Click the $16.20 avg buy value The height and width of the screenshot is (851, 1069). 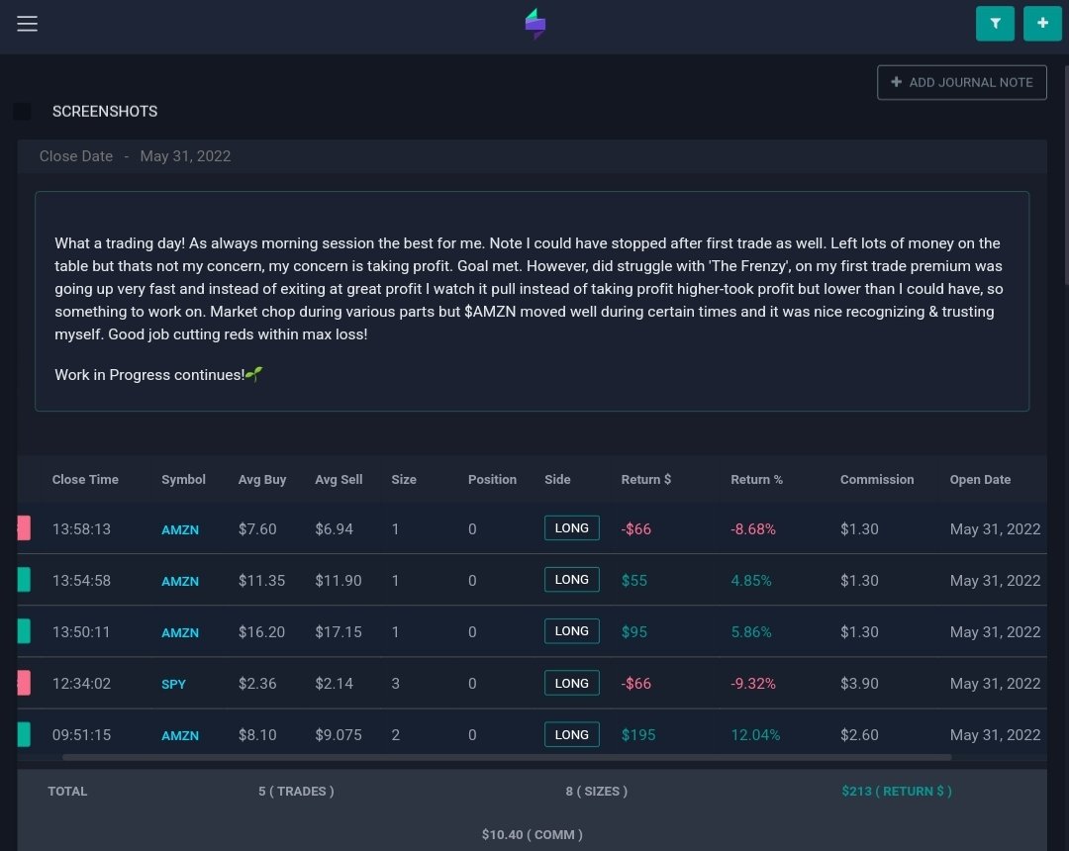coord(261,632)
